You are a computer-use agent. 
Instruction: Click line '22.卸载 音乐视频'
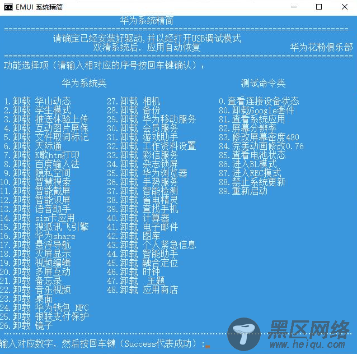click(x=35, y=290)
